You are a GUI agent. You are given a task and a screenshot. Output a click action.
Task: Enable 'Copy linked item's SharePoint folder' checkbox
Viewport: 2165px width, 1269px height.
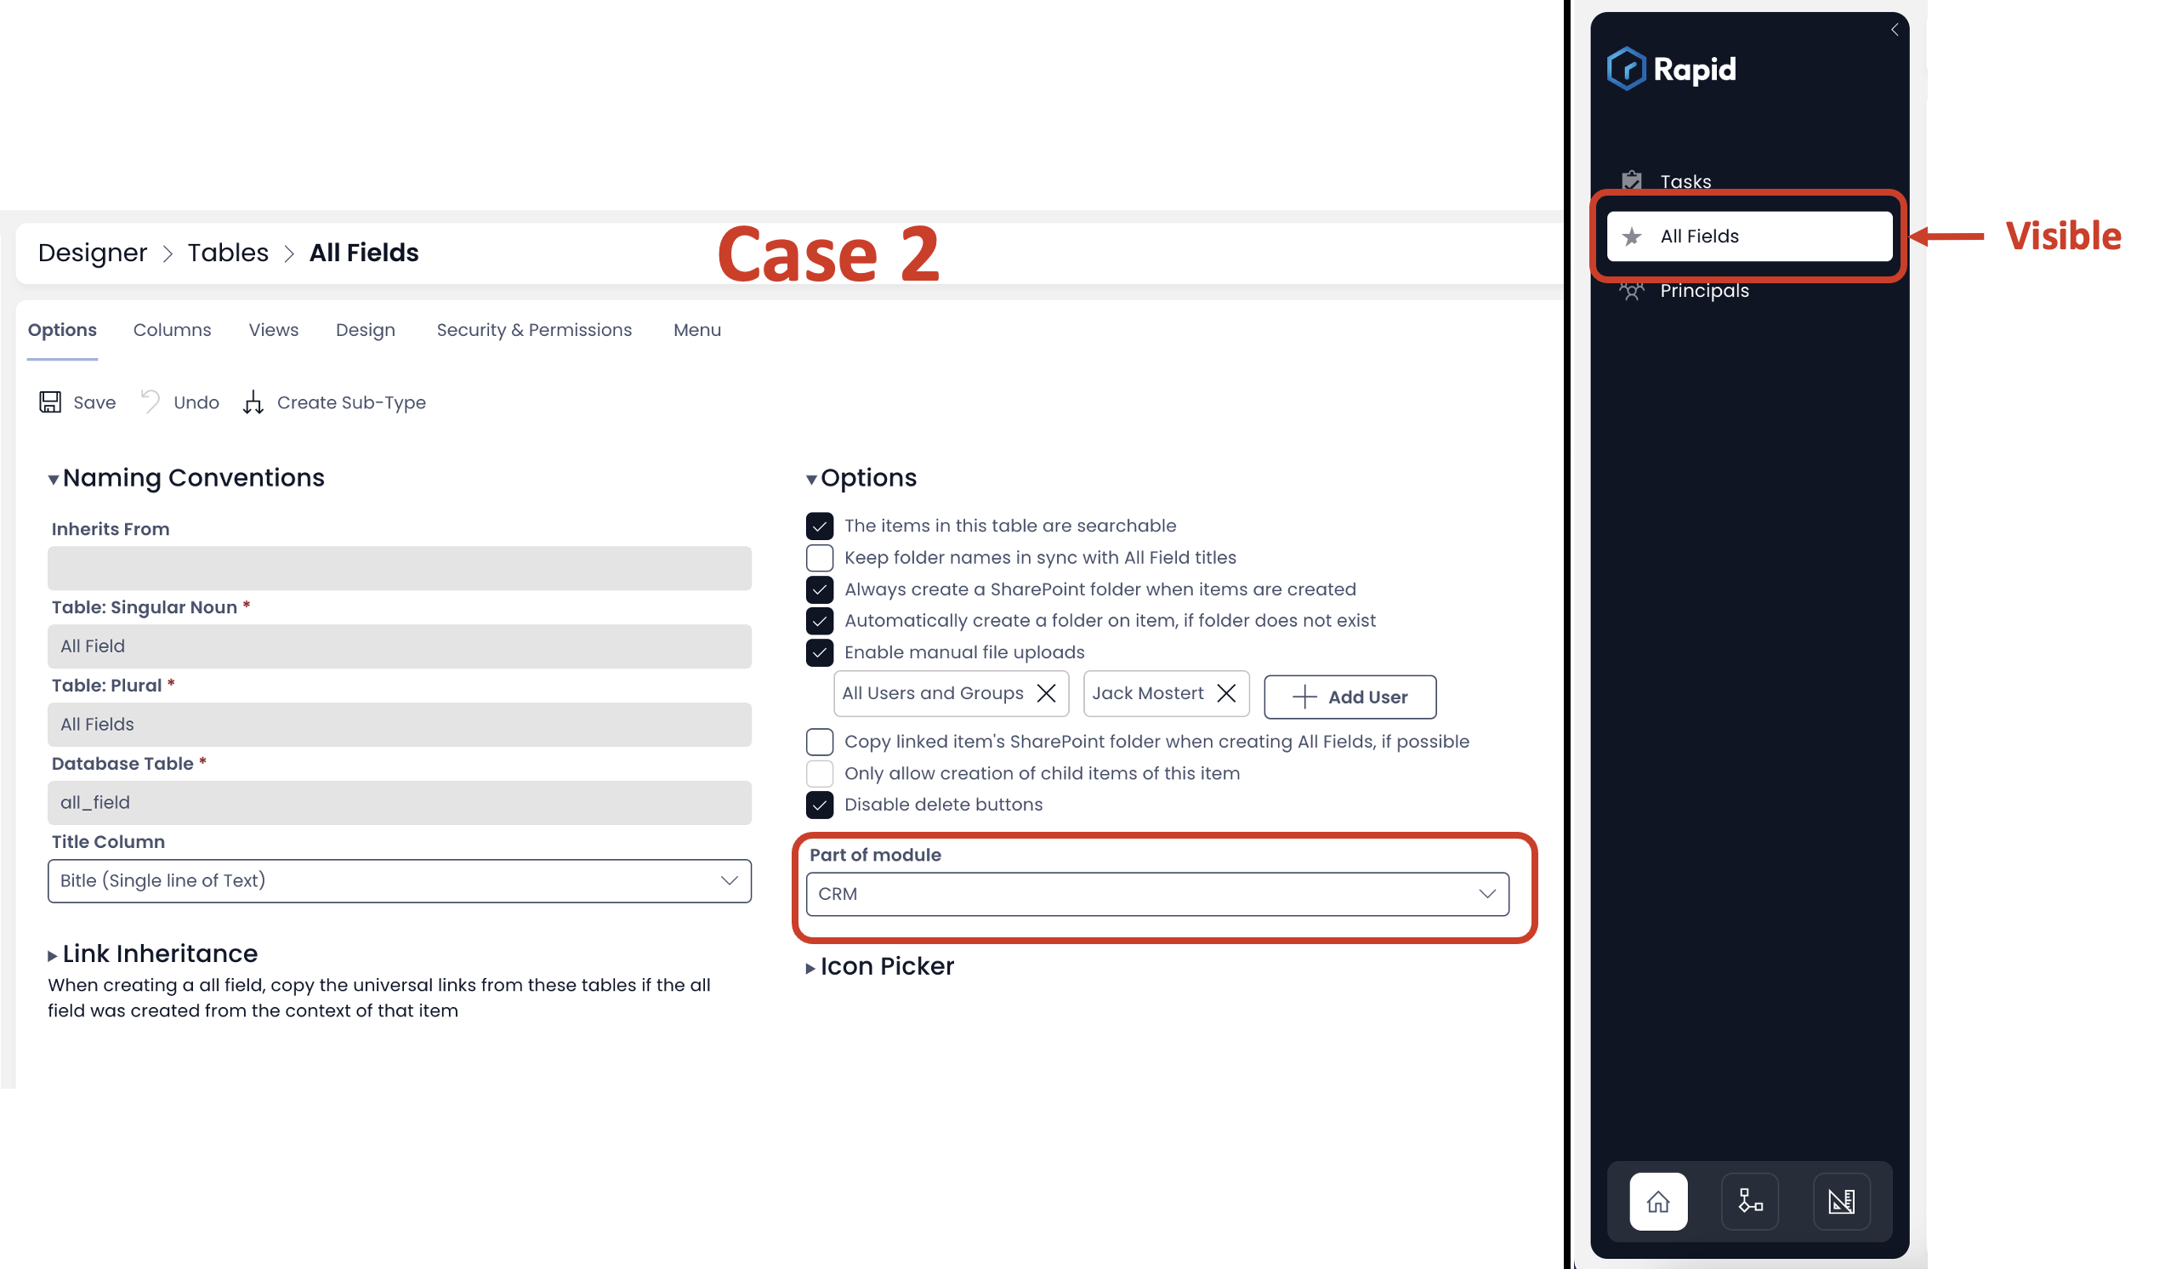pyautogui.click(x=820, y=740)
